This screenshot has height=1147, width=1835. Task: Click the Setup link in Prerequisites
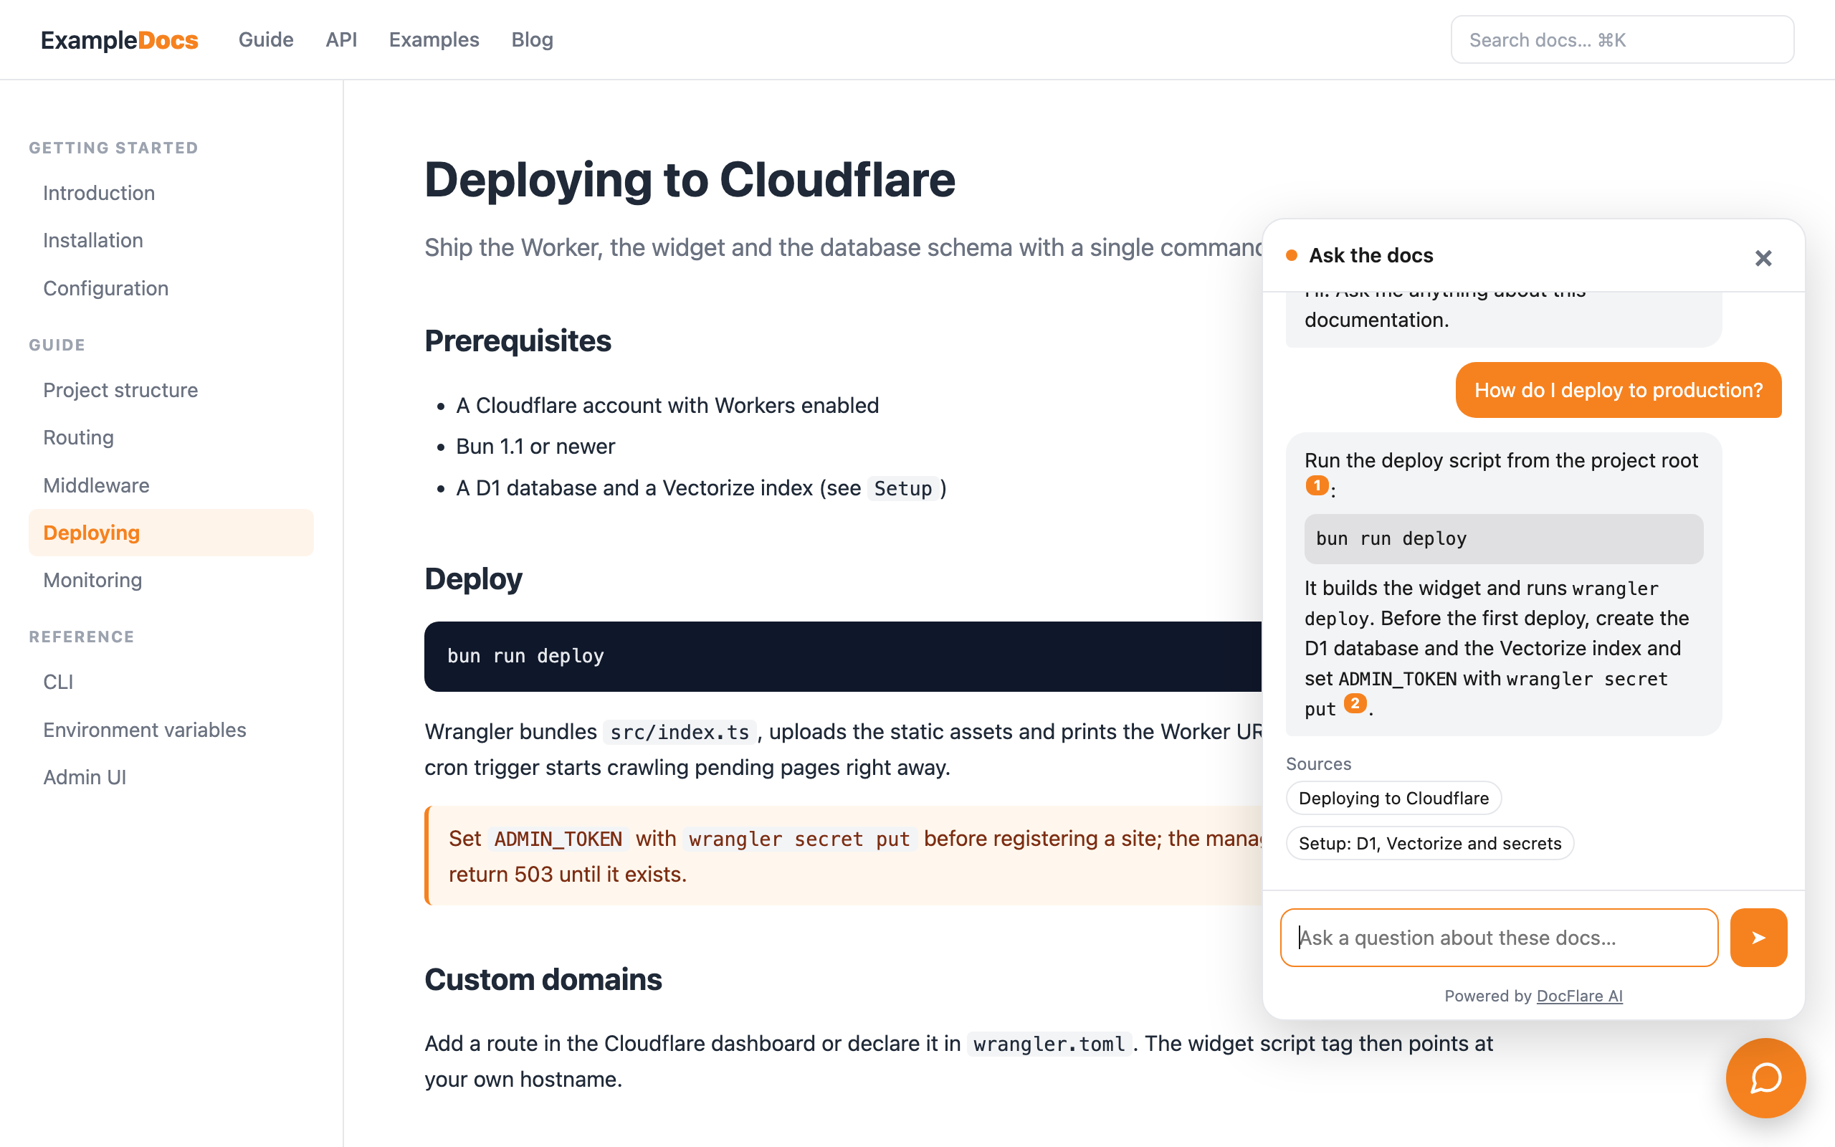tap(902, 488)
